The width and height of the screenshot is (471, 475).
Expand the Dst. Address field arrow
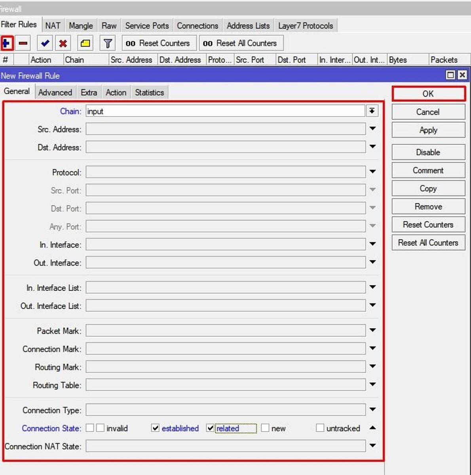pyautogui.click(x=372, y=147)
